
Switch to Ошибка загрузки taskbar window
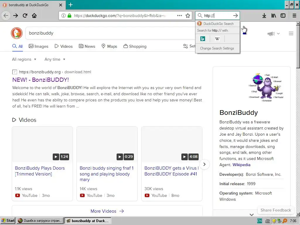click(40, 221)
